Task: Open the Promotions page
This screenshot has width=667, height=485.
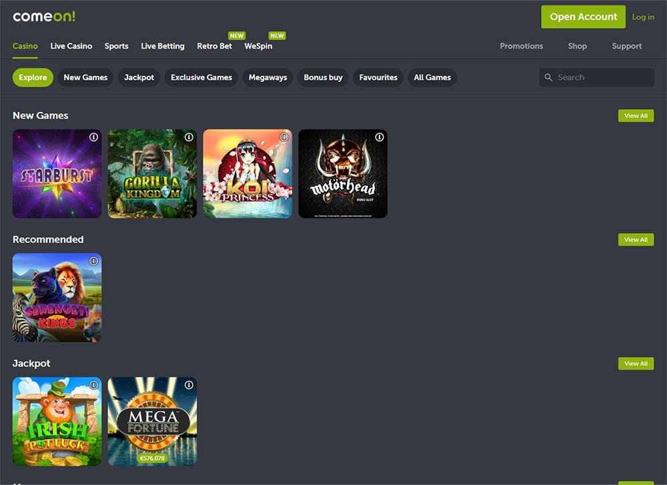Action: [522, 46]
